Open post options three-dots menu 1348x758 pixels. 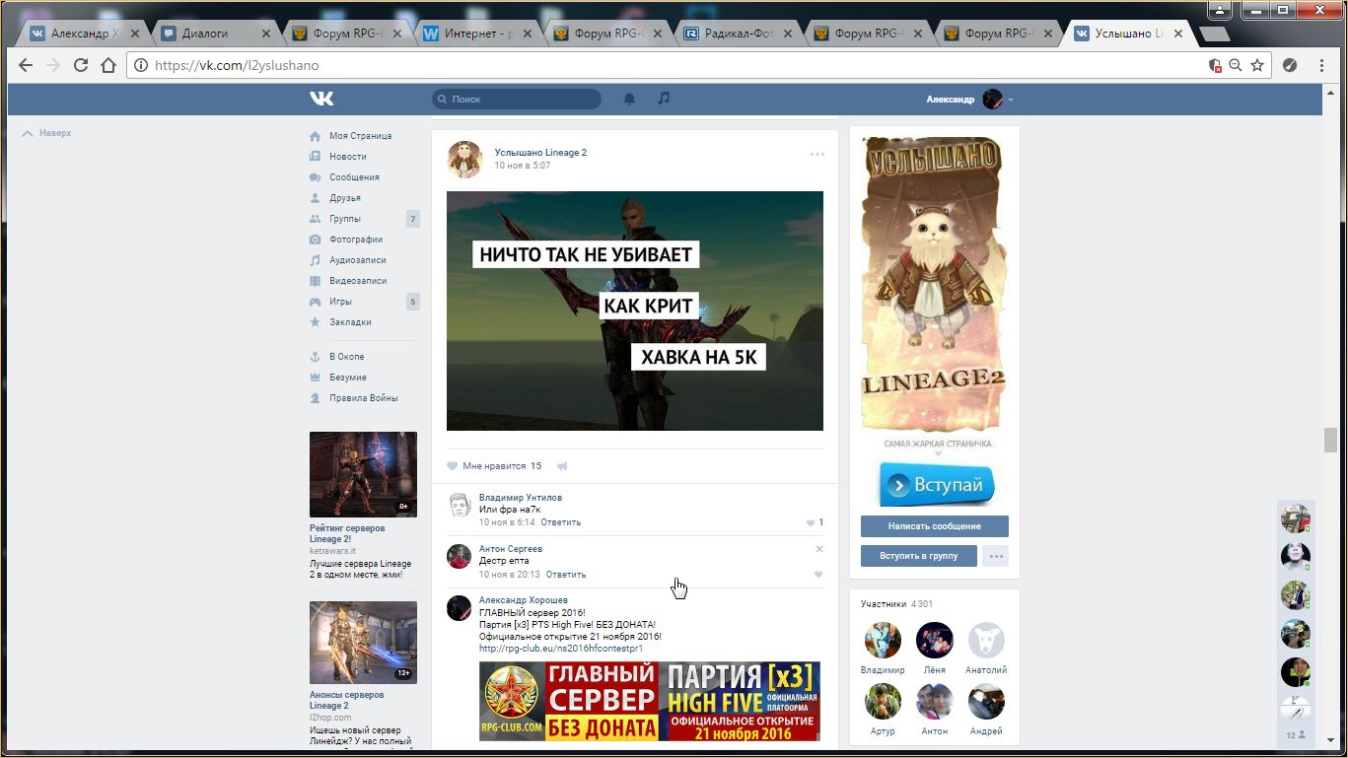pos(816,155)
